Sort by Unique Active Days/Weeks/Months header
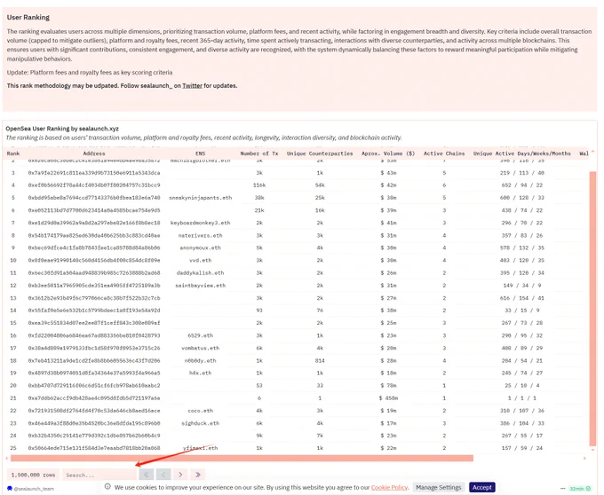The width and height of the screenshot is (604, 495). pos(522,153)
